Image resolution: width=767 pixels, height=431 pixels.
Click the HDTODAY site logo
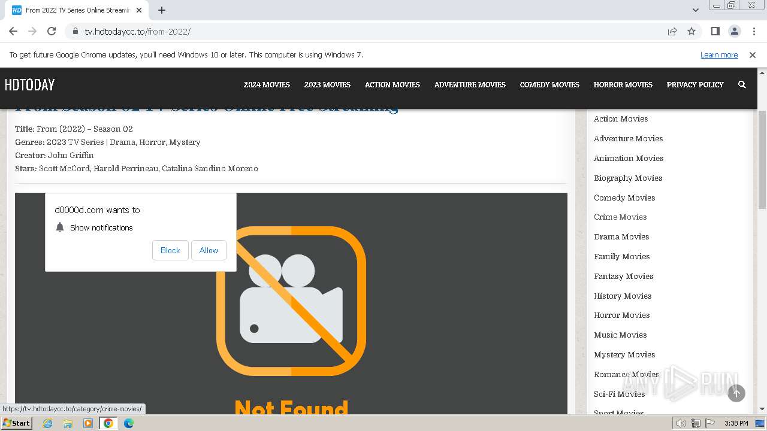pyautogui.click(x=29, y=85)
